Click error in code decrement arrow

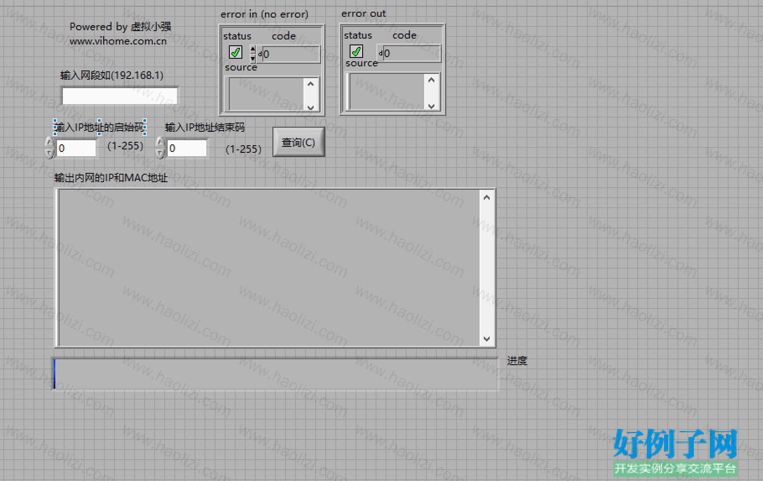pos(253,58)
